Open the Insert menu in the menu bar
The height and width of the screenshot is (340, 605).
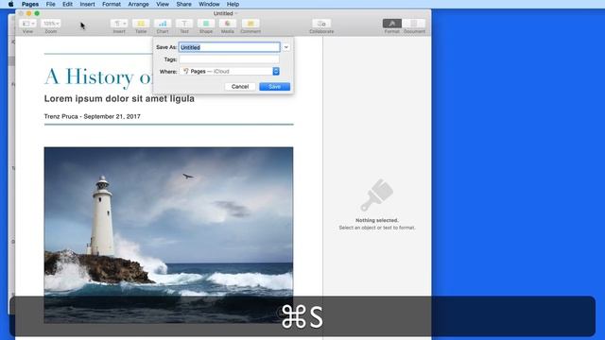[87, 4]
